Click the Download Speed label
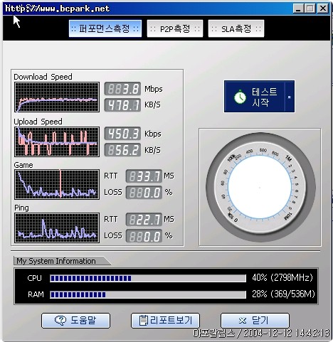This screenshot has width=333, height=342. pos(43,77)
